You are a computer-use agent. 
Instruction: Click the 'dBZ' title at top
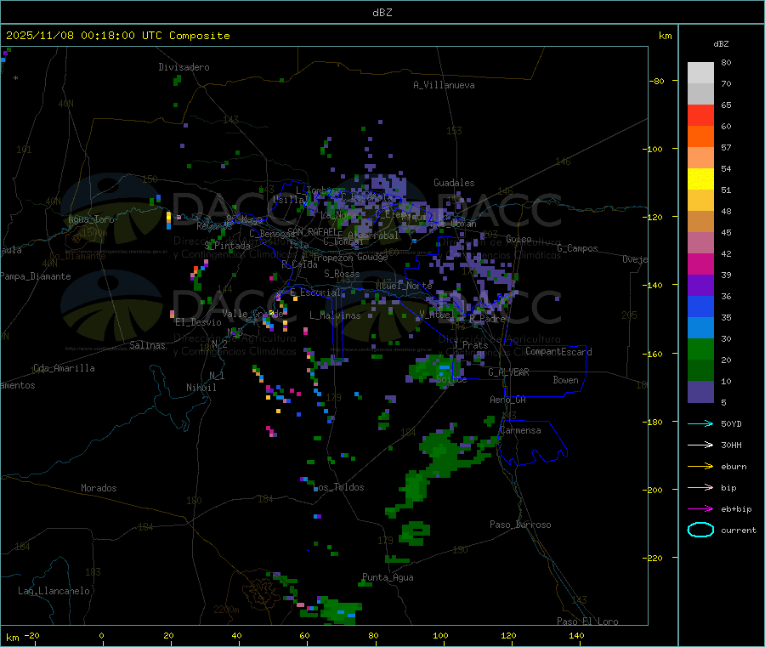point(382,13)
